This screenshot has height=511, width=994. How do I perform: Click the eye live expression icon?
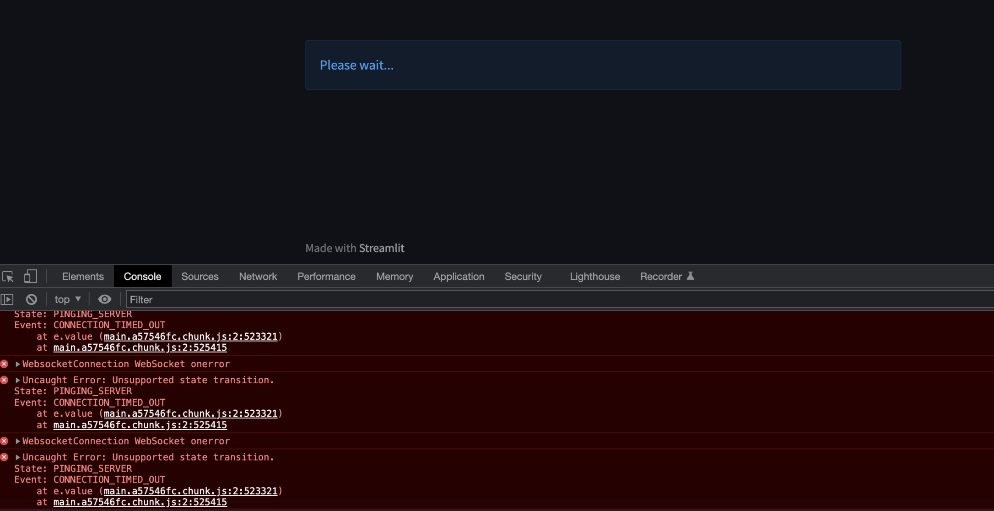point(105,299)
